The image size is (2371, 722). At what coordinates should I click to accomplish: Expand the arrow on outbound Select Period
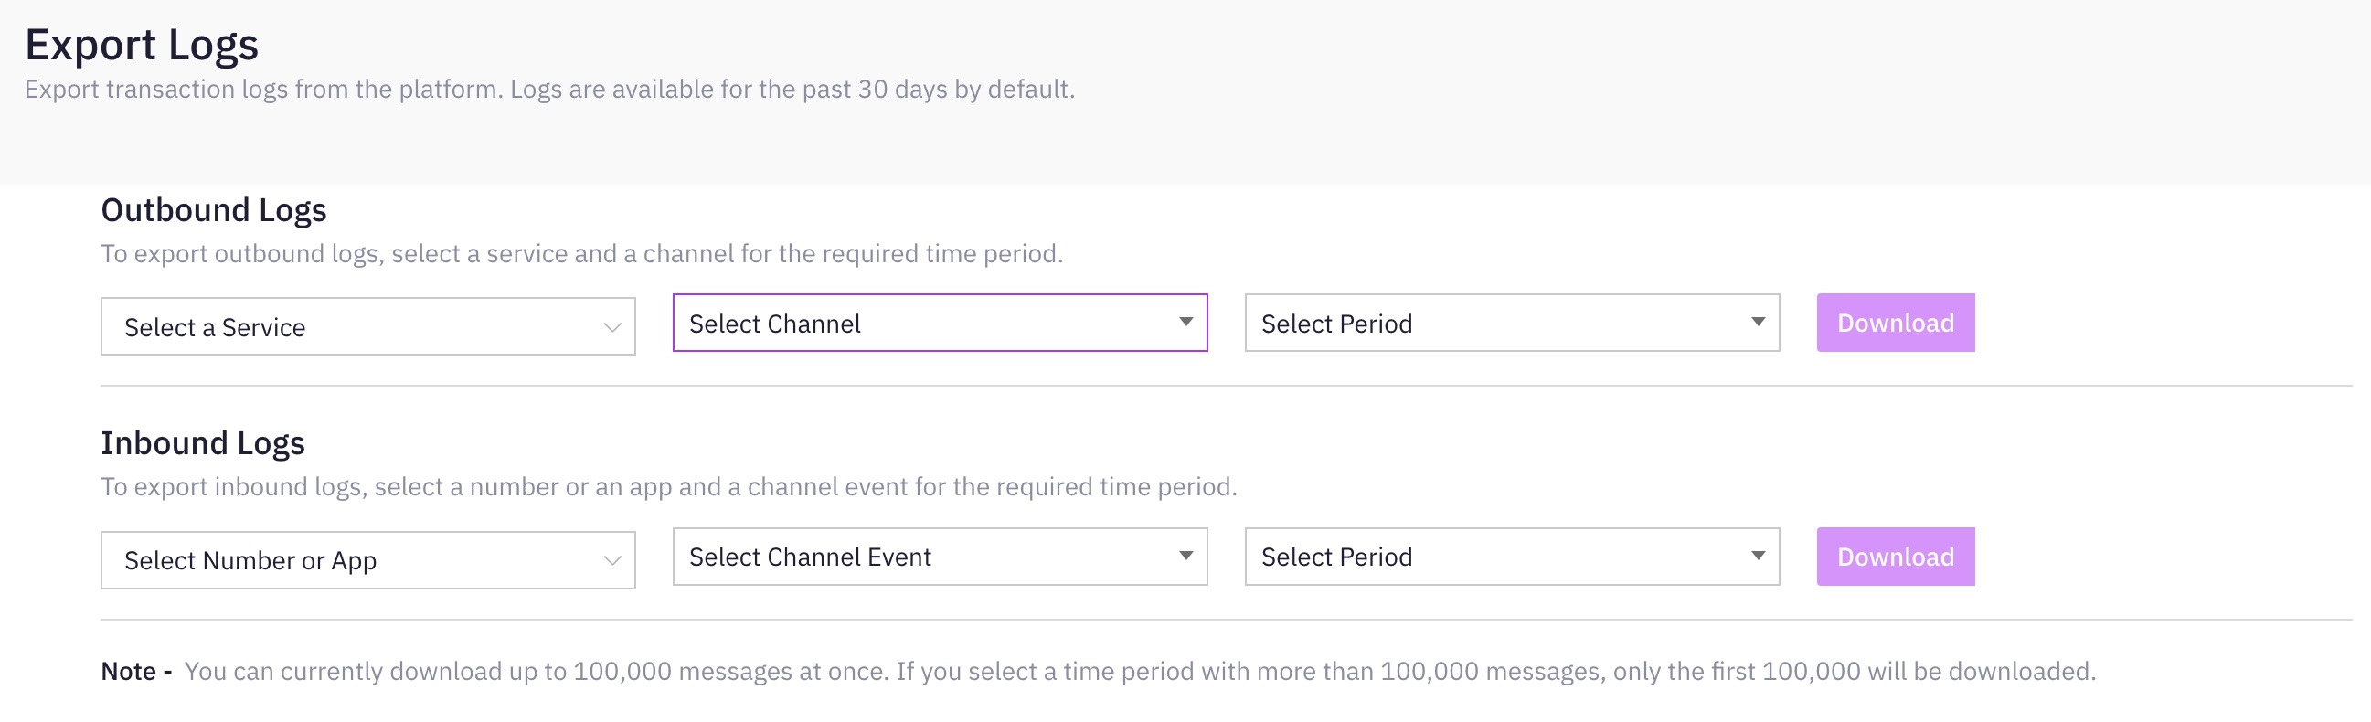(1758, 324)
